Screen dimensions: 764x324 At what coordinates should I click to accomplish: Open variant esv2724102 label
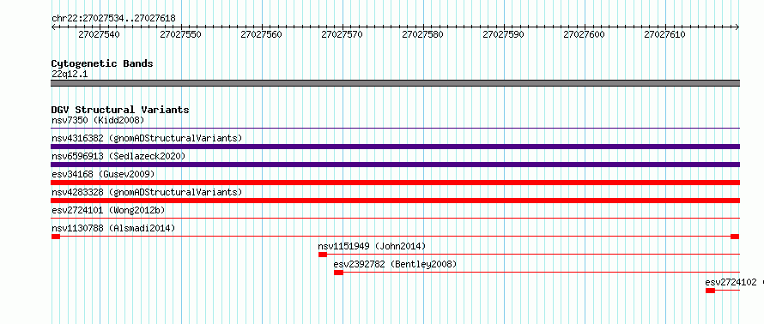(731, 282)
